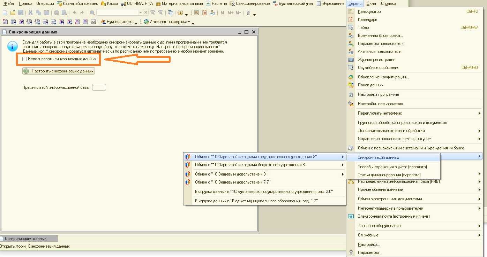Click the Print toolbar icon
487x257 pixels.
pos(57,13)
